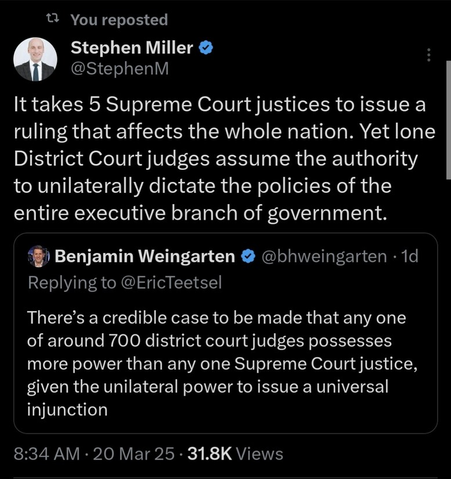Click Benjamin Weingarten's verified checkmark badge
The image size is (451, 479).
pyautogui.click(x=248, y=256)
